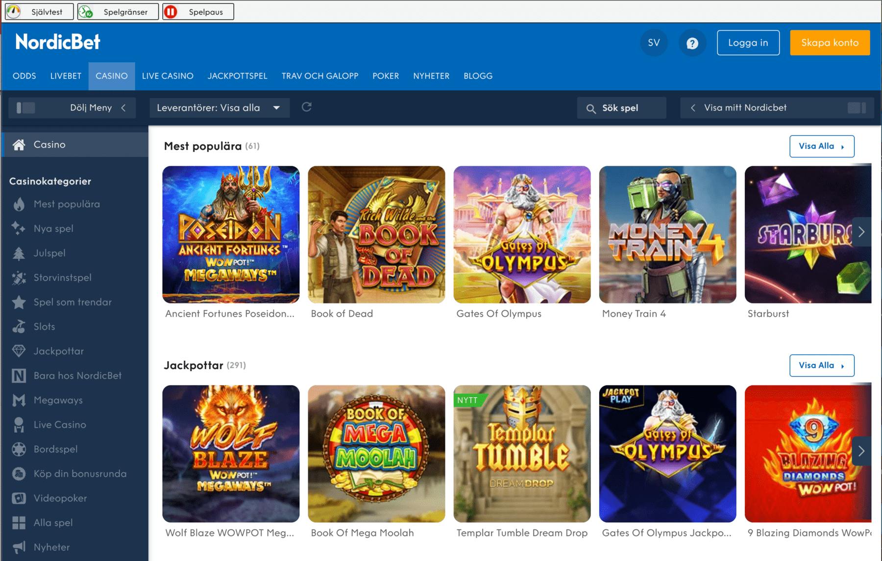Click the Skapa konto button
This screenshot has width=882, height=561.
pos(830,43)
